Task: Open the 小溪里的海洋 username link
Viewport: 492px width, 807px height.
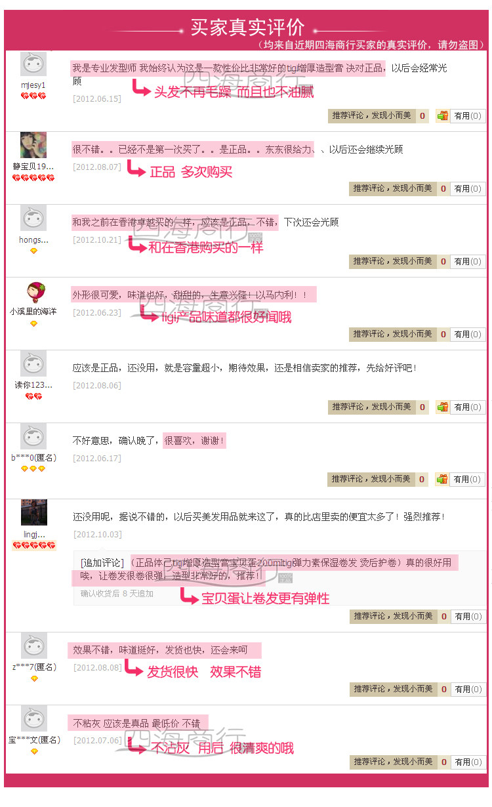Action: pyautogui.click(x=33, y=311)
